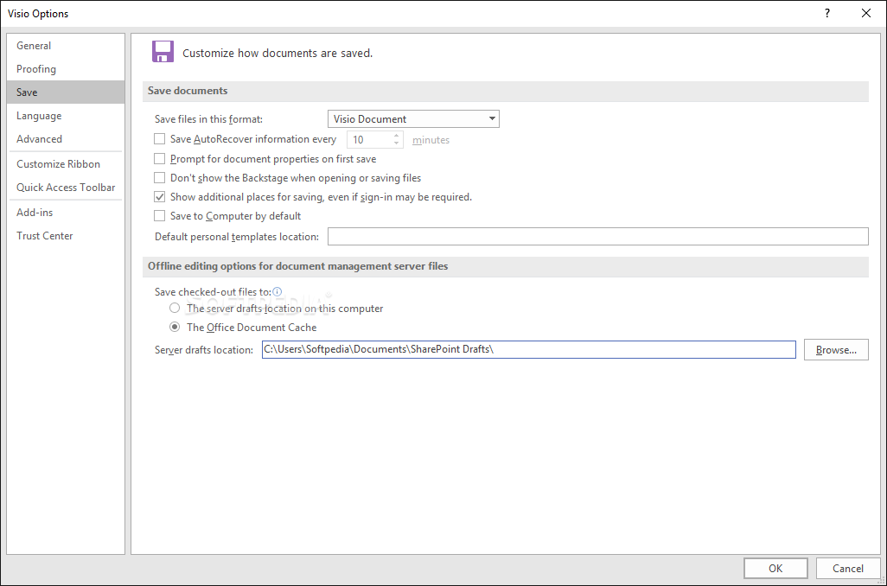
Task: Enable Save AutoRecover information checkbox
Action: (159, 139)
